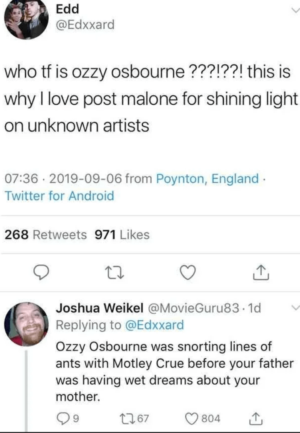Screen dimensions: 300x433
Task: Reply to Joshua Weikel's comment
Action: [x=62, y=418]
